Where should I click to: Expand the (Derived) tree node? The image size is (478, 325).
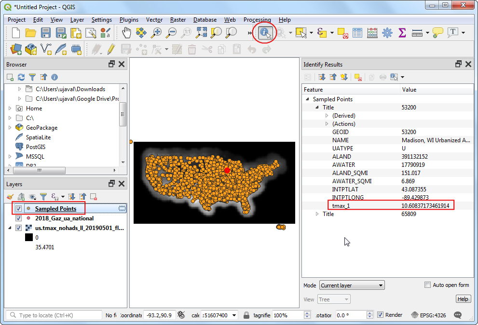point(327,116)
